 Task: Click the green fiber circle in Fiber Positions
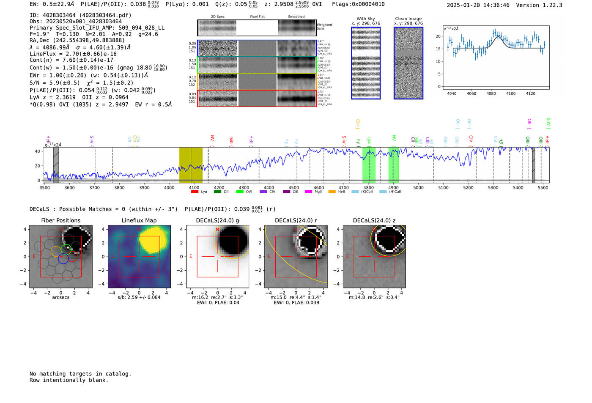66,249
